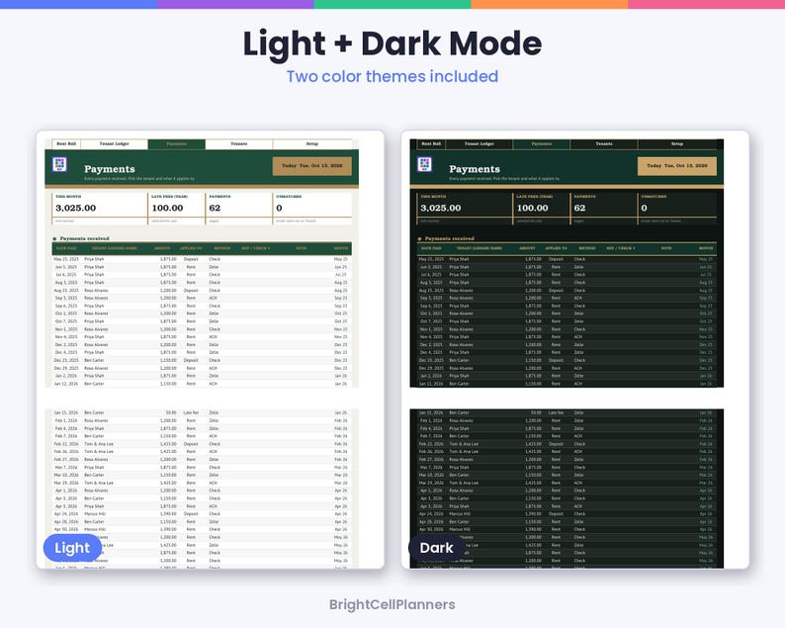Open Tenants tab in light preview
Screen dimensions: 785x628
[x=239, y=143]
